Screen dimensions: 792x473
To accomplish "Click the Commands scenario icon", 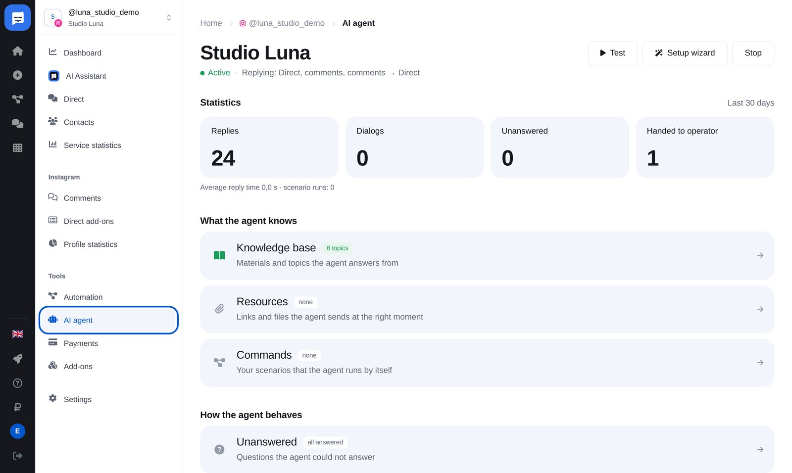I will click(x=219, y=363).
